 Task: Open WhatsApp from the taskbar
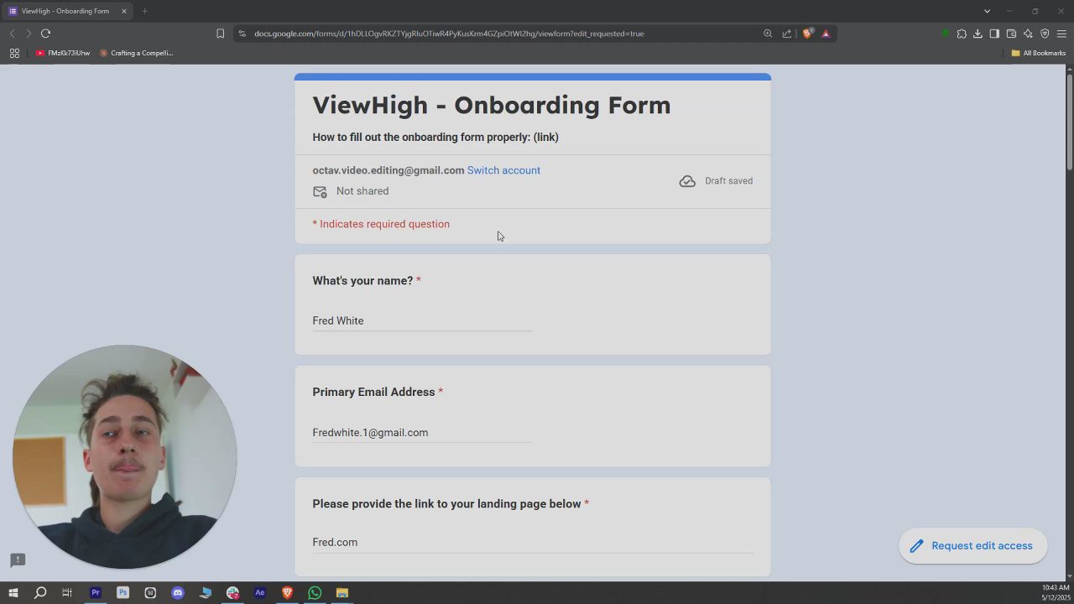315,593
